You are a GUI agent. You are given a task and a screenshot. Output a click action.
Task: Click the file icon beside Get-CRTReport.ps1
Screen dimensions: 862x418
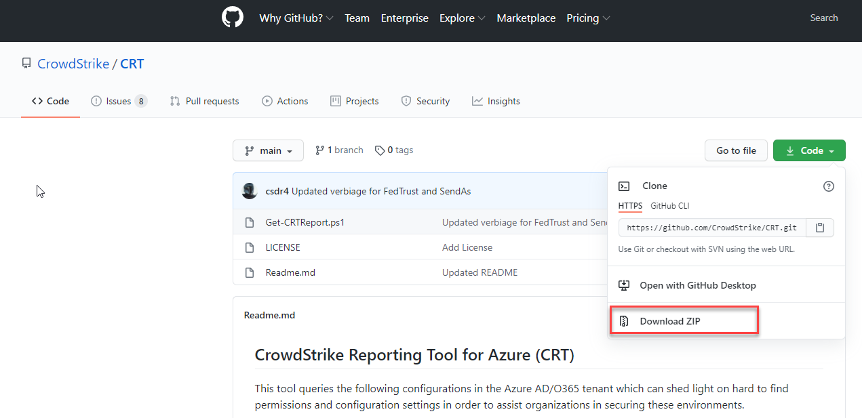(x=250, y=222)
